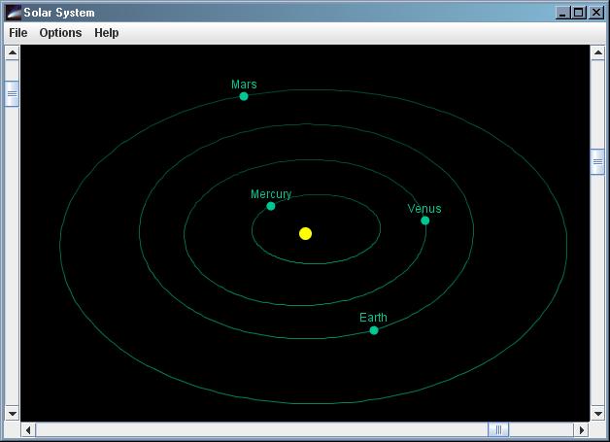
Task: Click the Earth text label
Action: pos(373,318)
